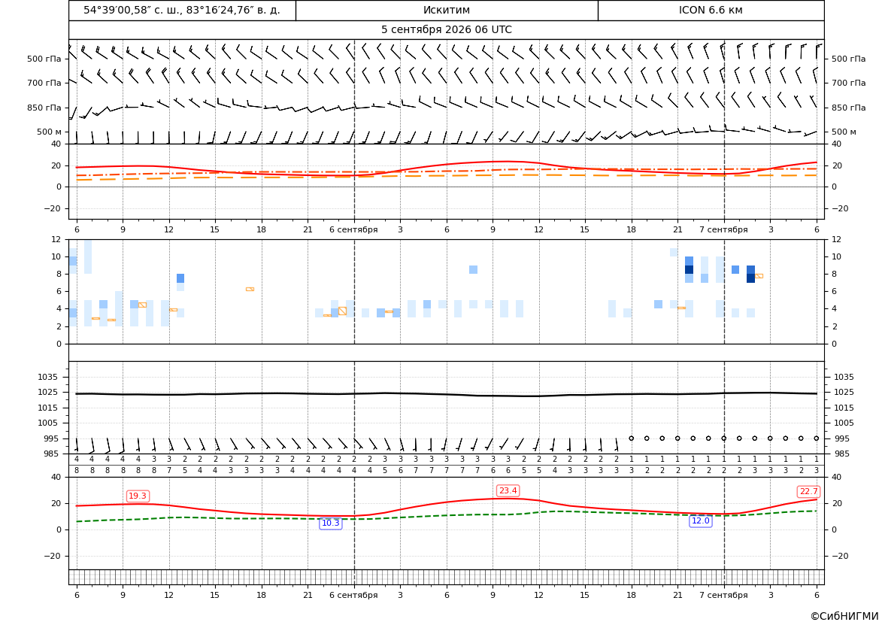Click the ICON 6.6 км model header

pyautogui.click(x=711, y=10)
